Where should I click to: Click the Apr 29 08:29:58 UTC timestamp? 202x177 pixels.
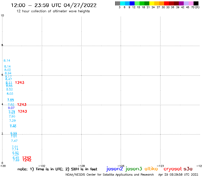pyautogui.click(x=178, y=175)
